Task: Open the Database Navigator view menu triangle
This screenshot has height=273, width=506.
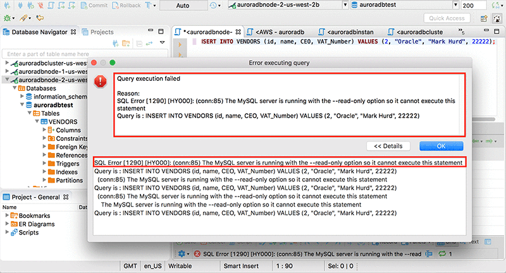Action: click(x=163, y=42)
